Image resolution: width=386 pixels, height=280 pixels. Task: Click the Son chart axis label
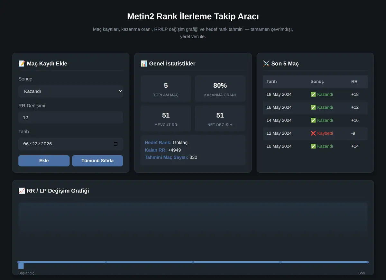point(362,273)
